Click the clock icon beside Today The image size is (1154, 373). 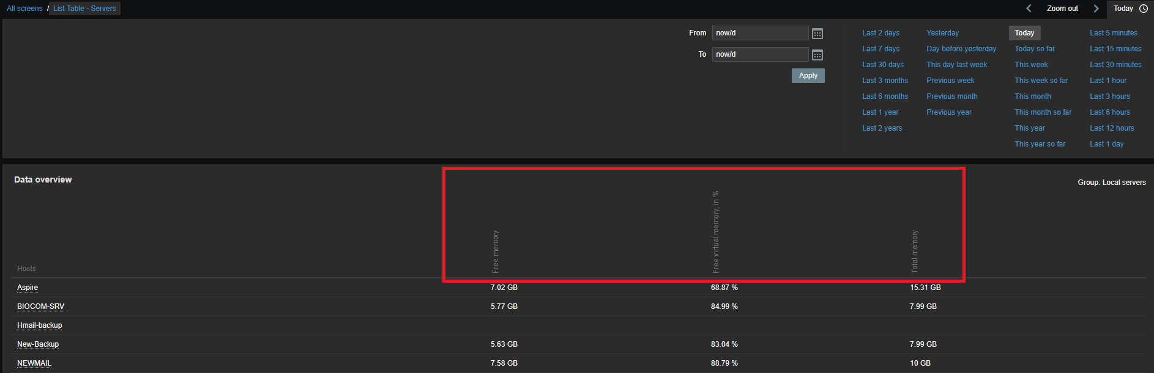pos(1143,9)
